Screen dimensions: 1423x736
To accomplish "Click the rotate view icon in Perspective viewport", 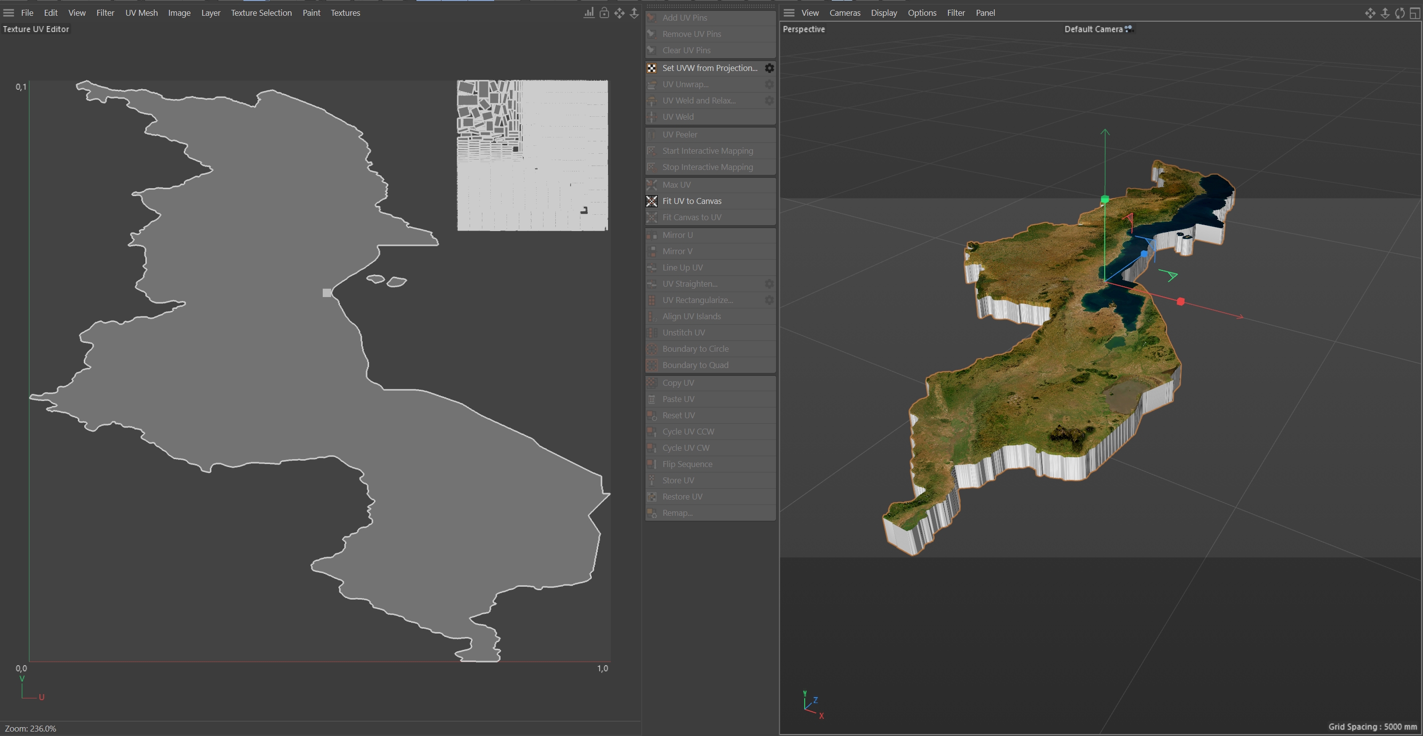I will [1399, 13].
